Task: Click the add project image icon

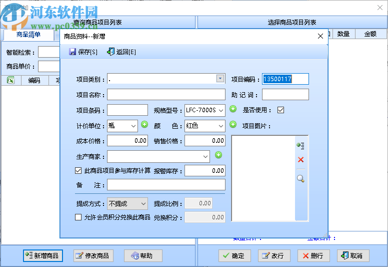Action: [x=300, y=146]
